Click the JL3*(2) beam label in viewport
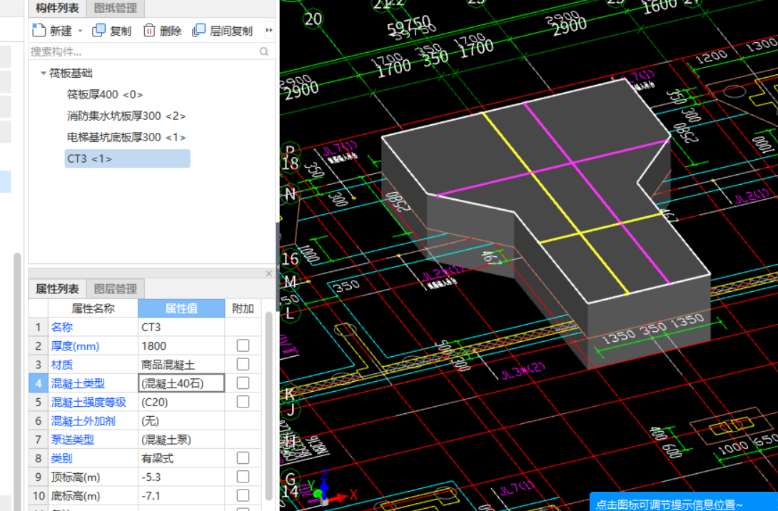 522,370
